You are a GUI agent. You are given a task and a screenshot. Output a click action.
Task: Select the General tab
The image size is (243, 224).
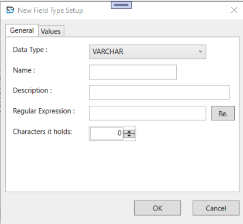pyautogui.click(x=22, y=30)
